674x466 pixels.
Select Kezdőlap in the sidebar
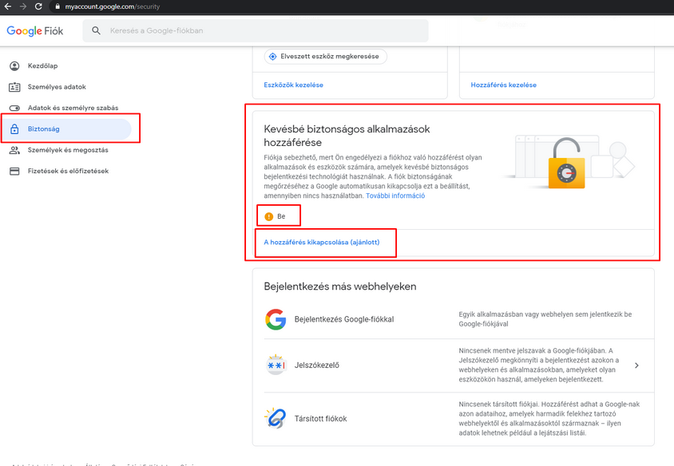[42, 66]
